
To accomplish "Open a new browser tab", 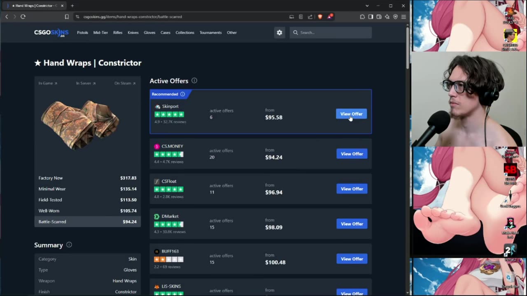I will coord(72,6).
